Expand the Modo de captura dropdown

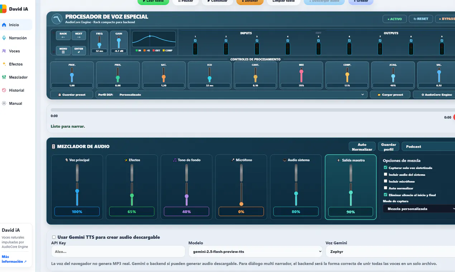(419, 209)
